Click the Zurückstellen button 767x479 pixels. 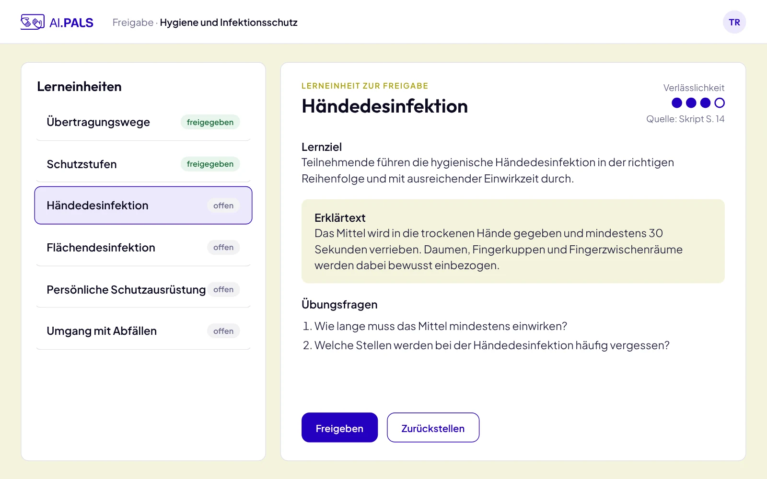point(433,427)
